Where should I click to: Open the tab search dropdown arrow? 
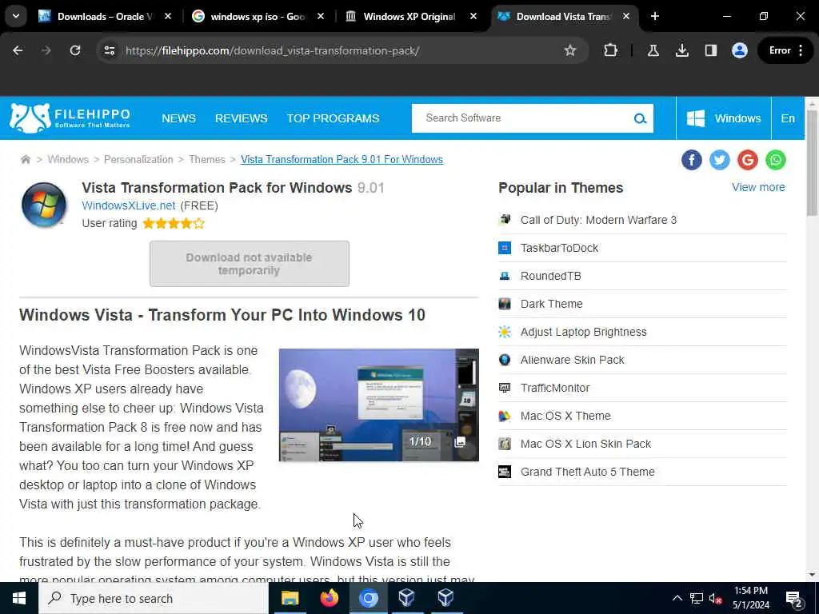coord(16,16)
